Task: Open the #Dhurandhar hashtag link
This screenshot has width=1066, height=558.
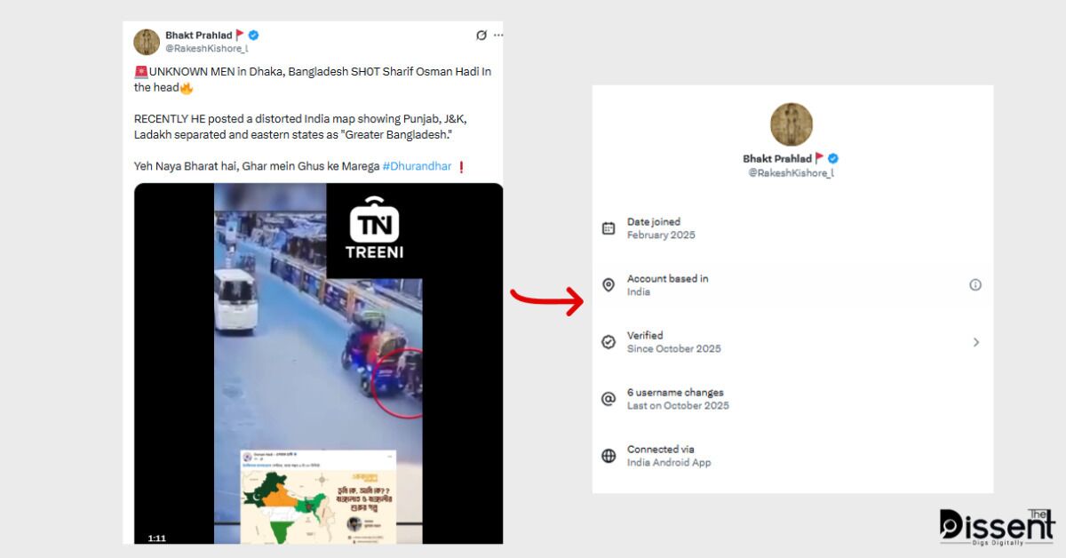Action: [x=417, y=166]
